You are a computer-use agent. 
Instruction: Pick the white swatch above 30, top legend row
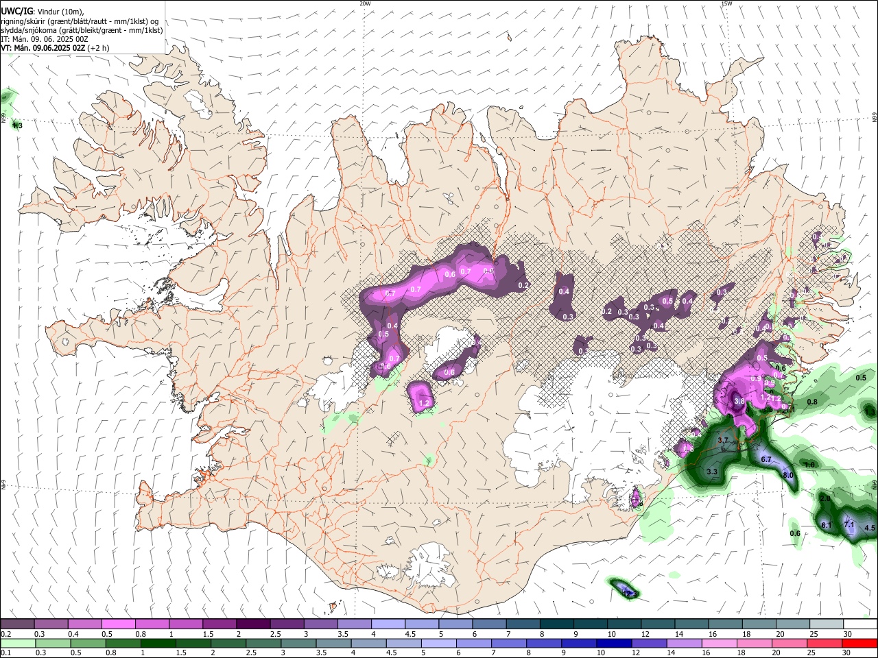pos(860,624)
